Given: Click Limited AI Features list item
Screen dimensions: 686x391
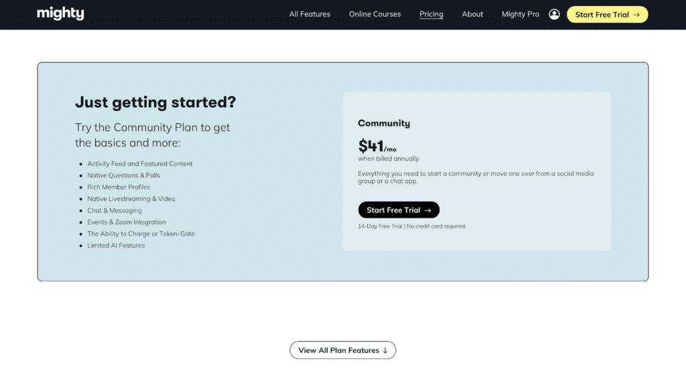Looking at the screenshot, I should 116,245.
